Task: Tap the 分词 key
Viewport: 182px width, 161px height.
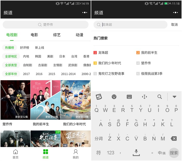Action: [x=99, y=139]
